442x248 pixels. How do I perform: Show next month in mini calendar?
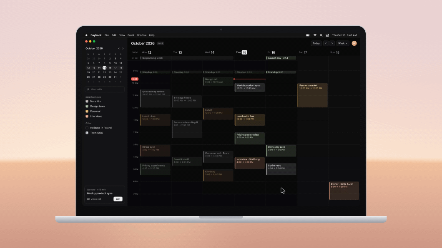123,48
